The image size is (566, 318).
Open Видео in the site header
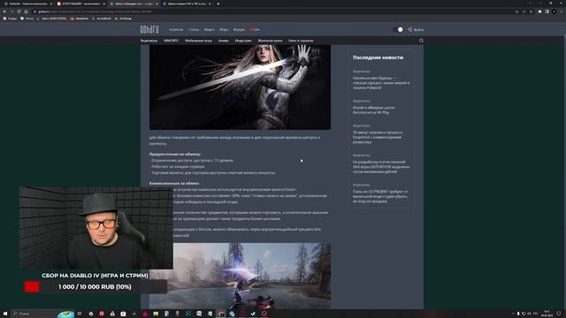[209, 29]
